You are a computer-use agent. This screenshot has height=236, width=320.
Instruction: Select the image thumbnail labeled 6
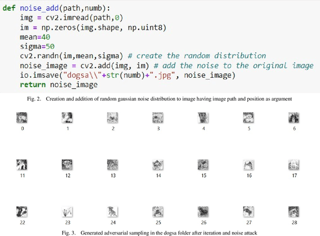click(294, 118)
